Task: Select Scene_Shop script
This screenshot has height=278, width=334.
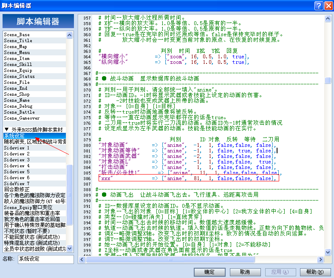Action: [35, 95]
